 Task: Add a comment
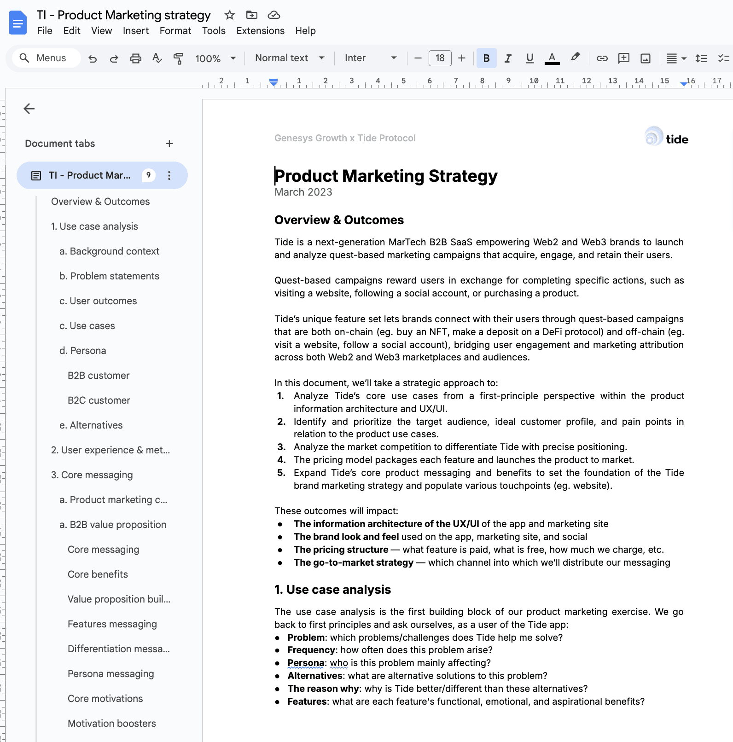624,58
